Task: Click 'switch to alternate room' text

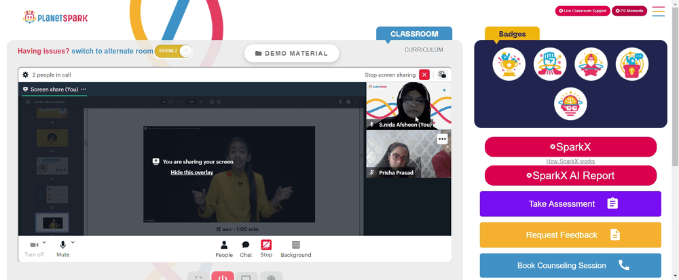Action: pos(112,51)
